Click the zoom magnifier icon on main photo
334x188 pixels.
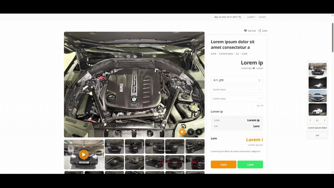199,132
